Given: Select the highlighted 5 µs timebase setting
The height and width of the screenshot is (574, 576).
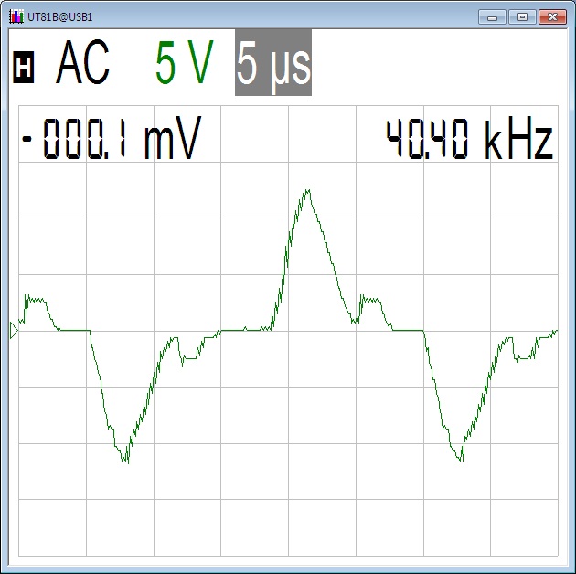Looking at the screenshot, I should [x=272, y=63].
